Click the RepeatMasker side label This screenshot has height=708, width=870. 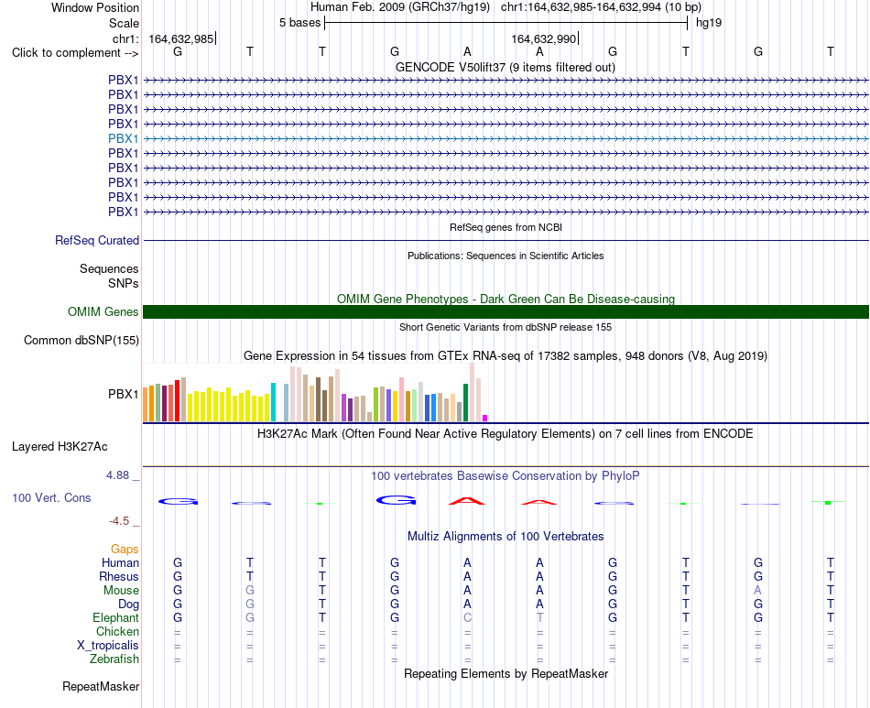coord(101,686)
